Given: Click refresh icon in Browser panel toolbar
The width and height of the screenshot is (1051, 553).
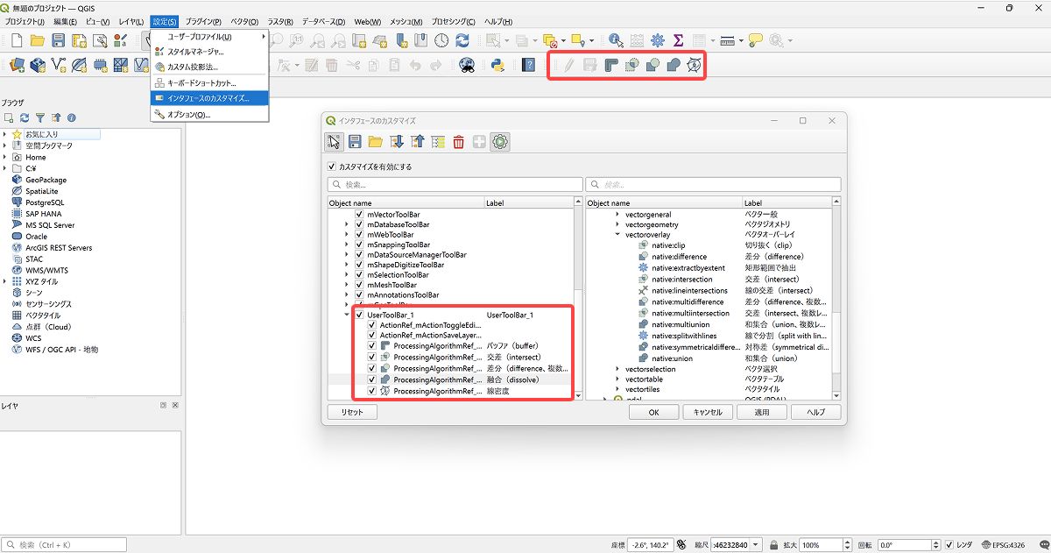Looking at the screenshot, I should [25, 117].
